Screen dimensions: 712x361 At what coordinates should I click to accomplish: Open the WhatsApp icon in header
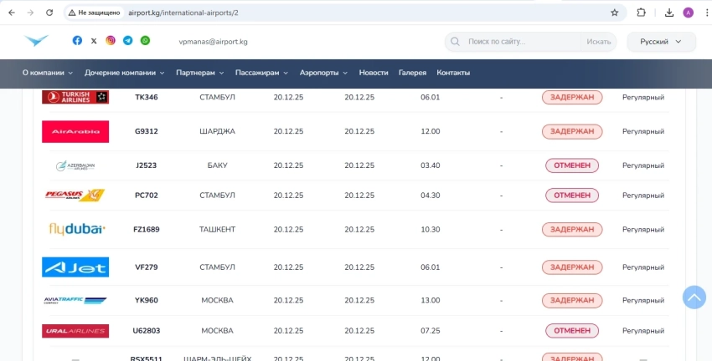[145, 41]
